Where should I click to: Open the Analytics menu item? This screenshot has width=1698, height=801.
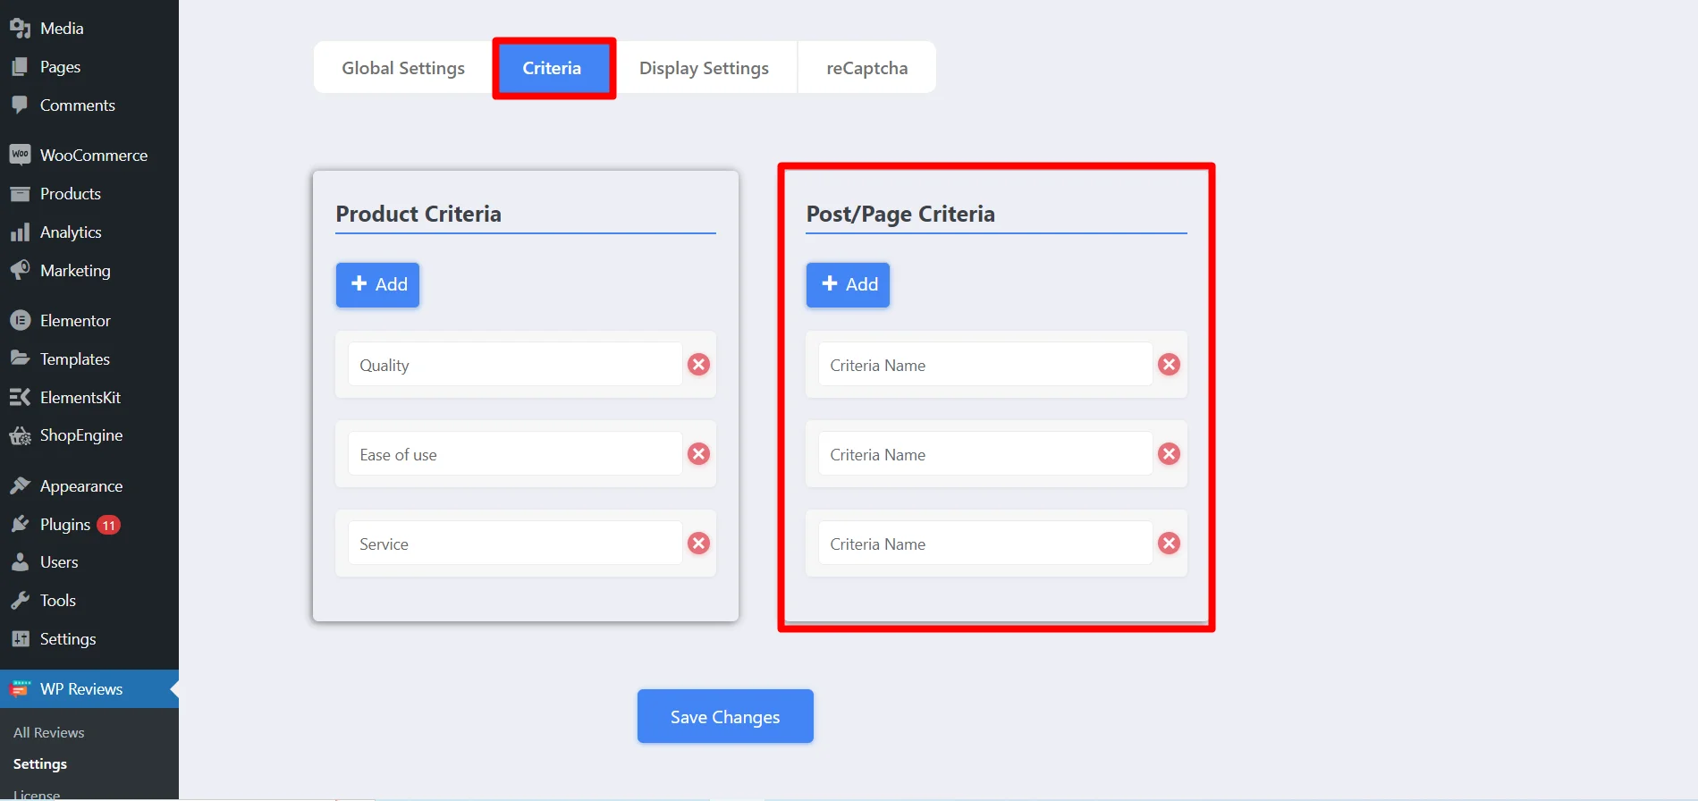click(89, 232)
